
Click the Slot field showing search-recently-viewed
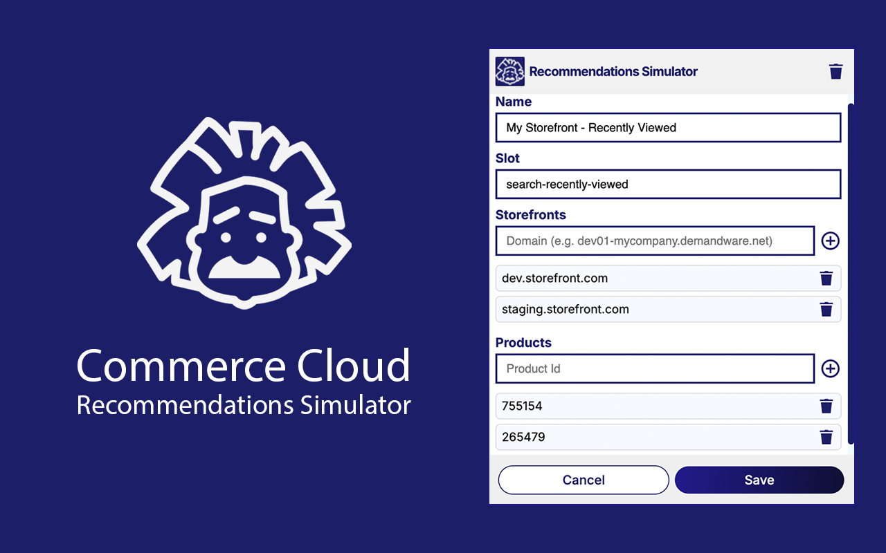coord(668,184)
